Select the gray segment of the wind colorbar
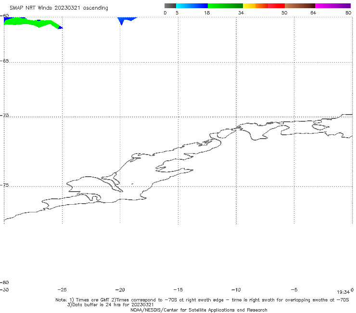 click(170, 6)
